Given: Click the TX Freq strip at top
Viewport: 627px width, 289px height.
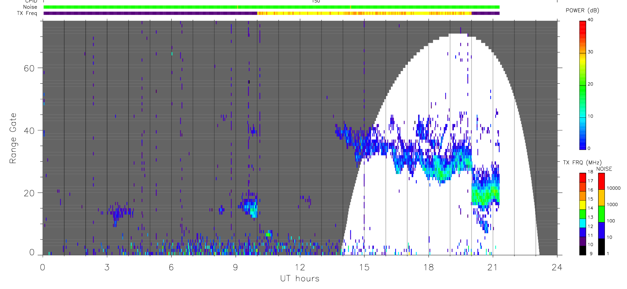Looking at the screenshot, I should [271, 13].
